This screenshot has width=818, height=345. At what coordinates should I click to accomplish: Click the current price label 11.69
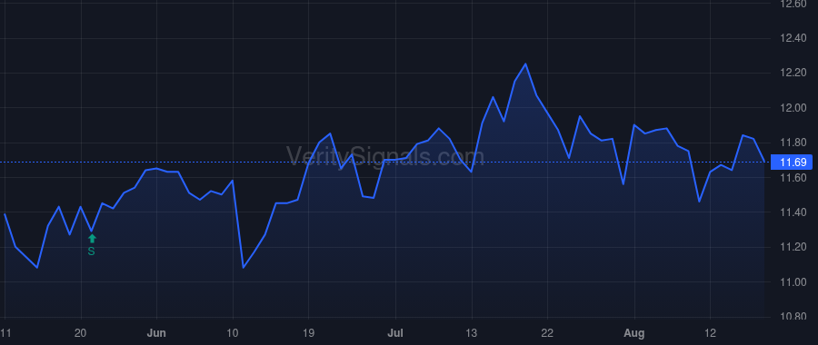click(793, 163)
